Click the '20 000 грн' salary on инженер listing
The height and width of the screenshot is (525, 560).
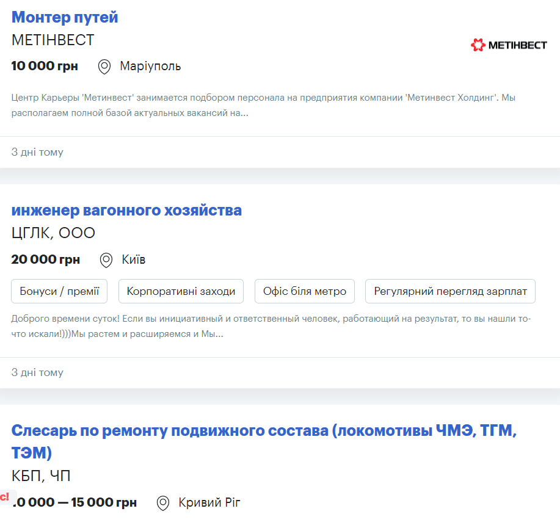(x=45, y=259)
